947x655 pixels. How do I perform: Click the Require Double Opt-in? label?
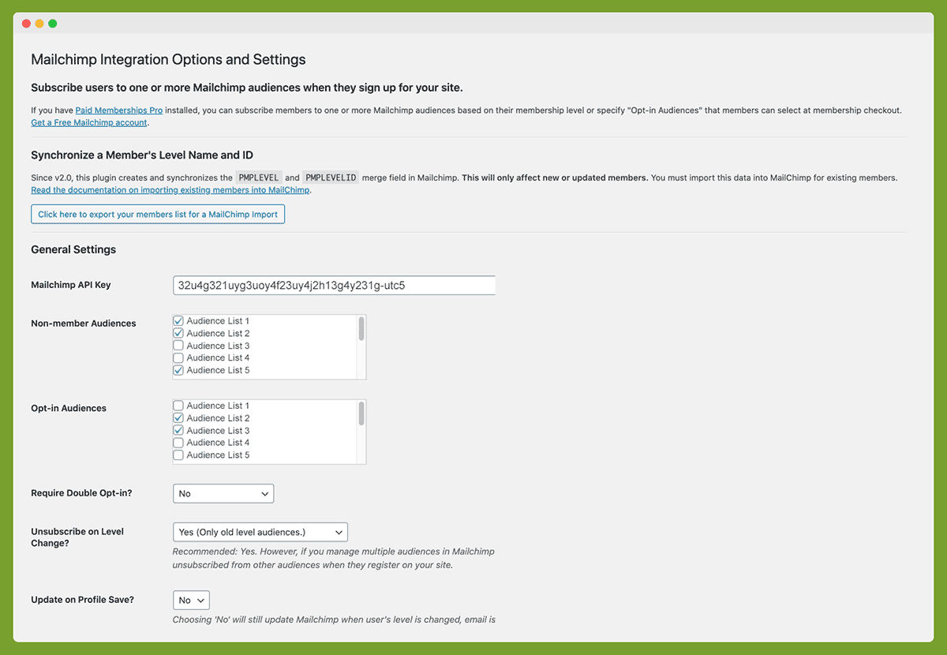(x=81, y=493)
